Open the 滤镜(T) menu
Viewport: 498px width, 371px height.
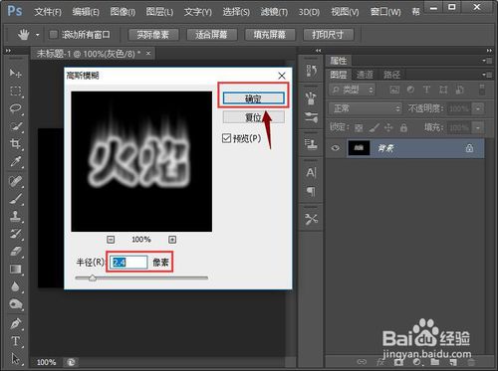pyautogui.click(x=274, y=12)
